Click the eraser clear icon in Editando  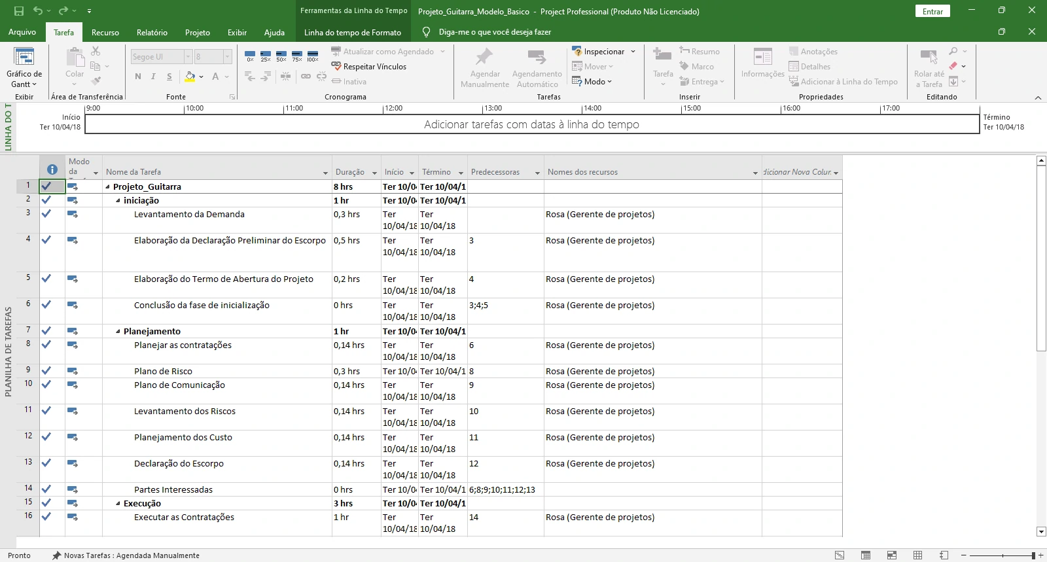[x=953, y=66]
